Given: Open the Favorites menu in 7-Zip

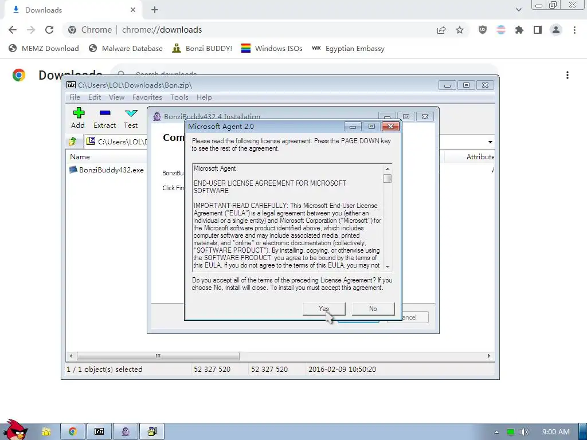Looking at the screenshot, I should [147, 97].
